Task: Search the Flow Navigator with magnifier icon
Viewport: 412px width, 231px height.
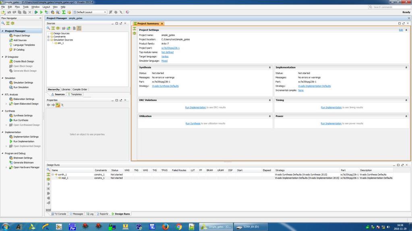Action: click(3, 23)
